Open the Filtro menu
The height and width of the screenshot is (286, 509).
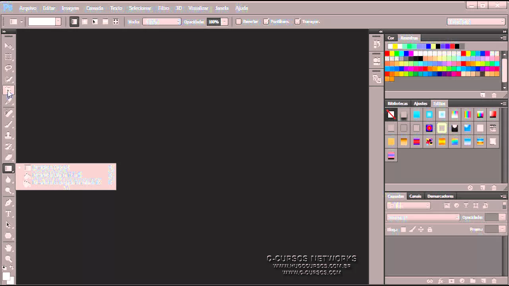tap(163, 8)
